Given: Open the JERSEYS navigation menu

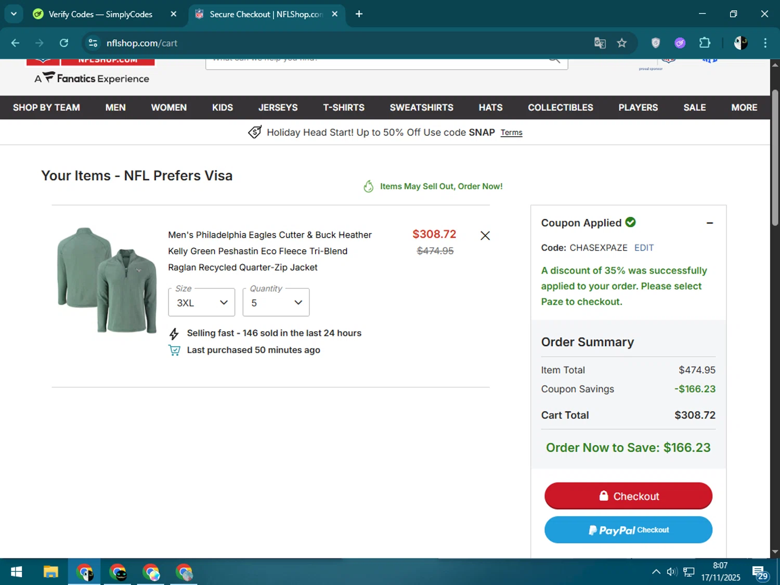Looking at the screenshot, I should pyautogui.click(x=278, y=108).
